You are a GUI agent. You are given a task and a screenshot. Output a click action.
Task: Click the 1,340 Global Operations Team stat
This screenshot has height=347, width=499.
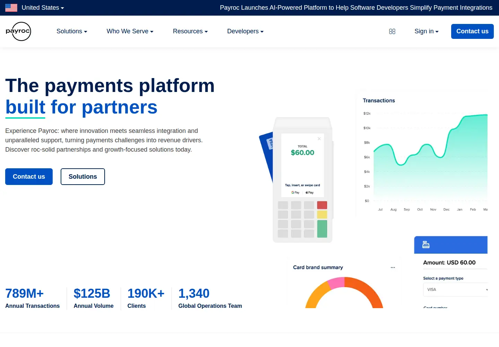(x=210, y=298)
